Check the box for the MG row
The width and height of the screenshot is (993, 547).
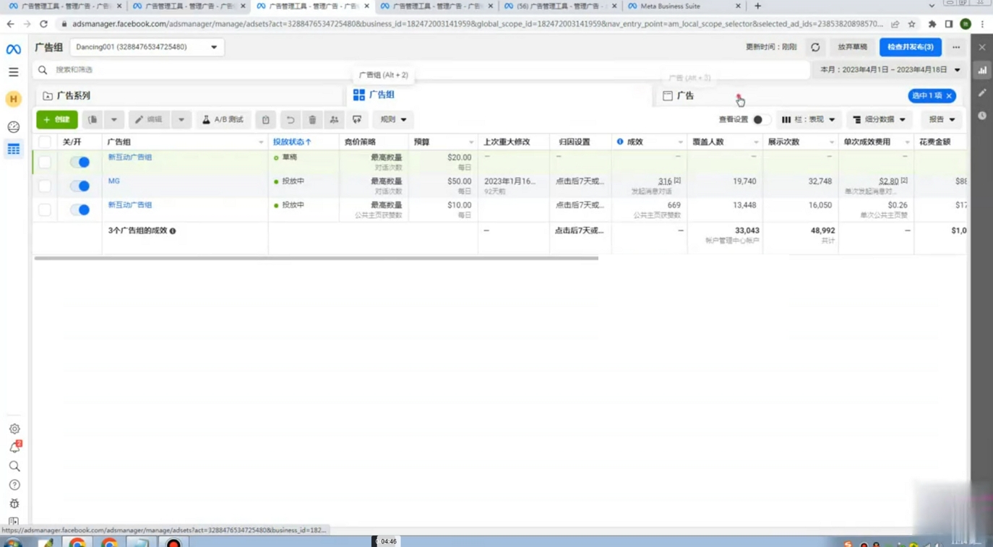[x=45, y=186]
